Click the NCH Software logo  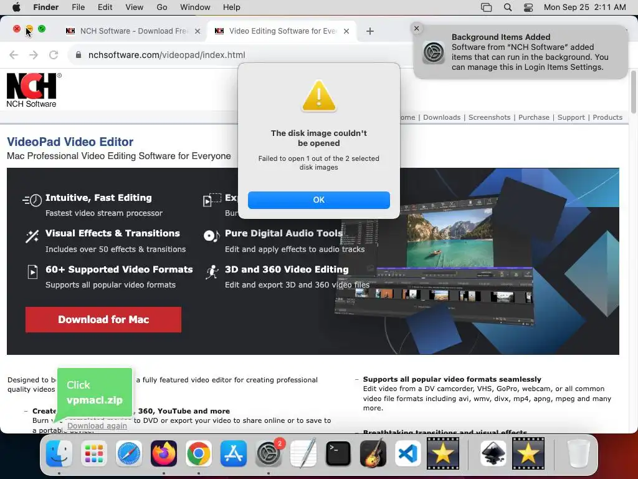coord(34,90)
